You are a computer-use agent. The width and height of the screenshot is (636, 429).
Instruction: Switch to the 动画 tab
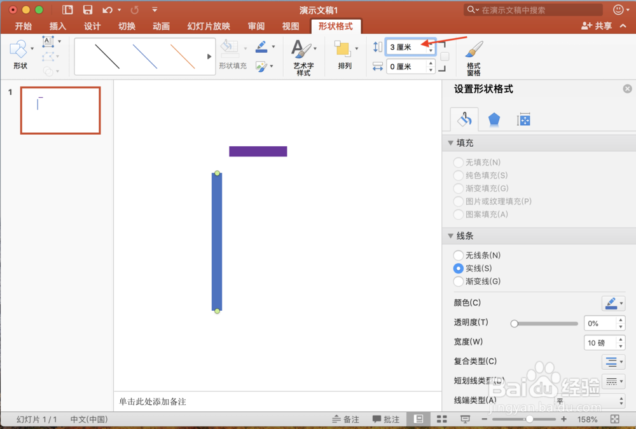(161, 26)
